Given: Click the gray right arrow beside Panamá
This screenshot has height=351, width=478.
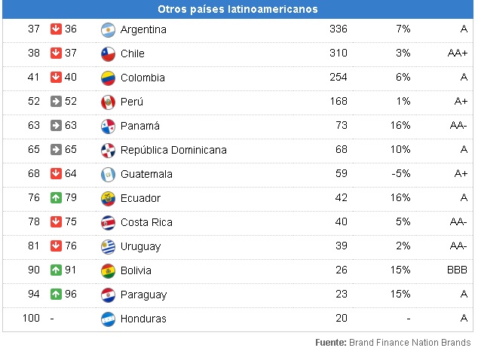Looking at the screenshot, I should click(x=56, y=127).
